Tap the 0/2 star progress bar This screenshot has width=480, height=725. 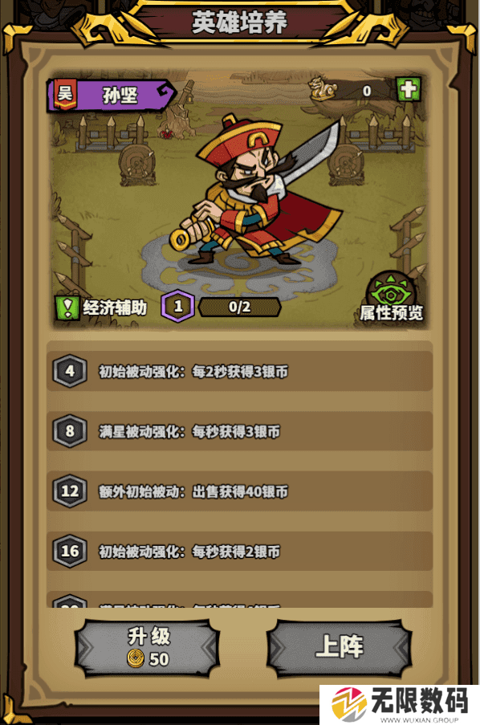(x=239, y=307)
